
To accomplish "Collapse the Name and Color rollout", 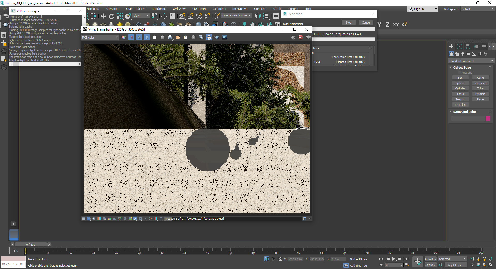I will [x=464, y=112].
